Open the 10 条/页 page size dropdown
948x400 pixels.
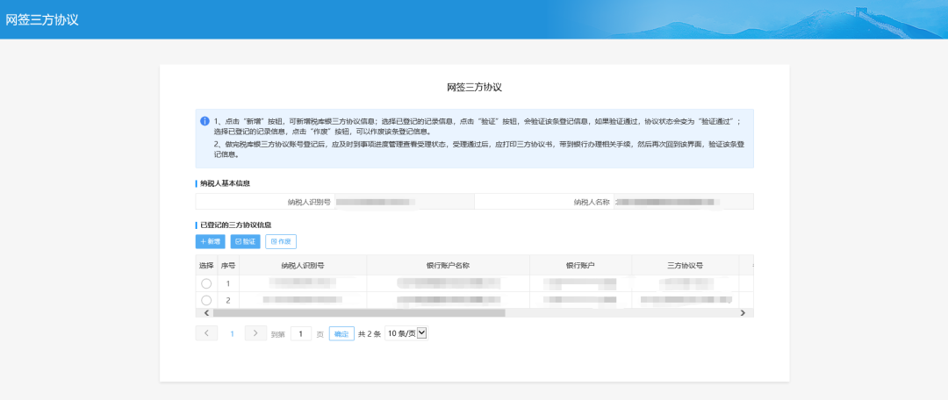407,333
